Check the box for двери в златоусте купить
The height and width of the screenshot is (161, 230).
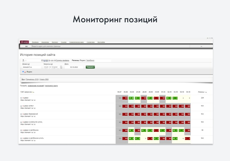(21, 122)
